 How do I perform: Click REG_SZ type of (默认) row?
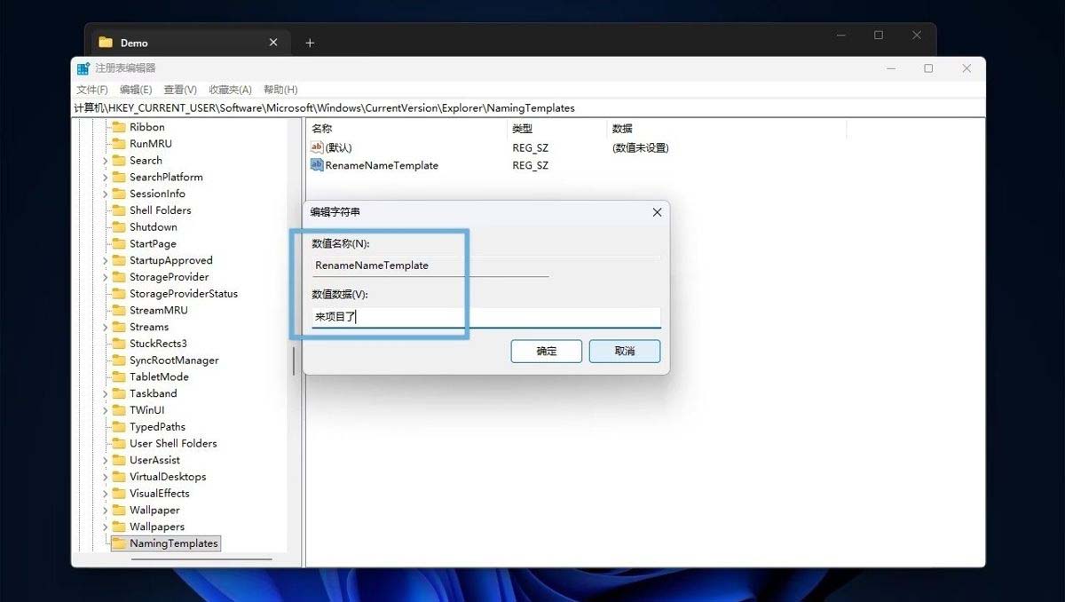(531, 147)
